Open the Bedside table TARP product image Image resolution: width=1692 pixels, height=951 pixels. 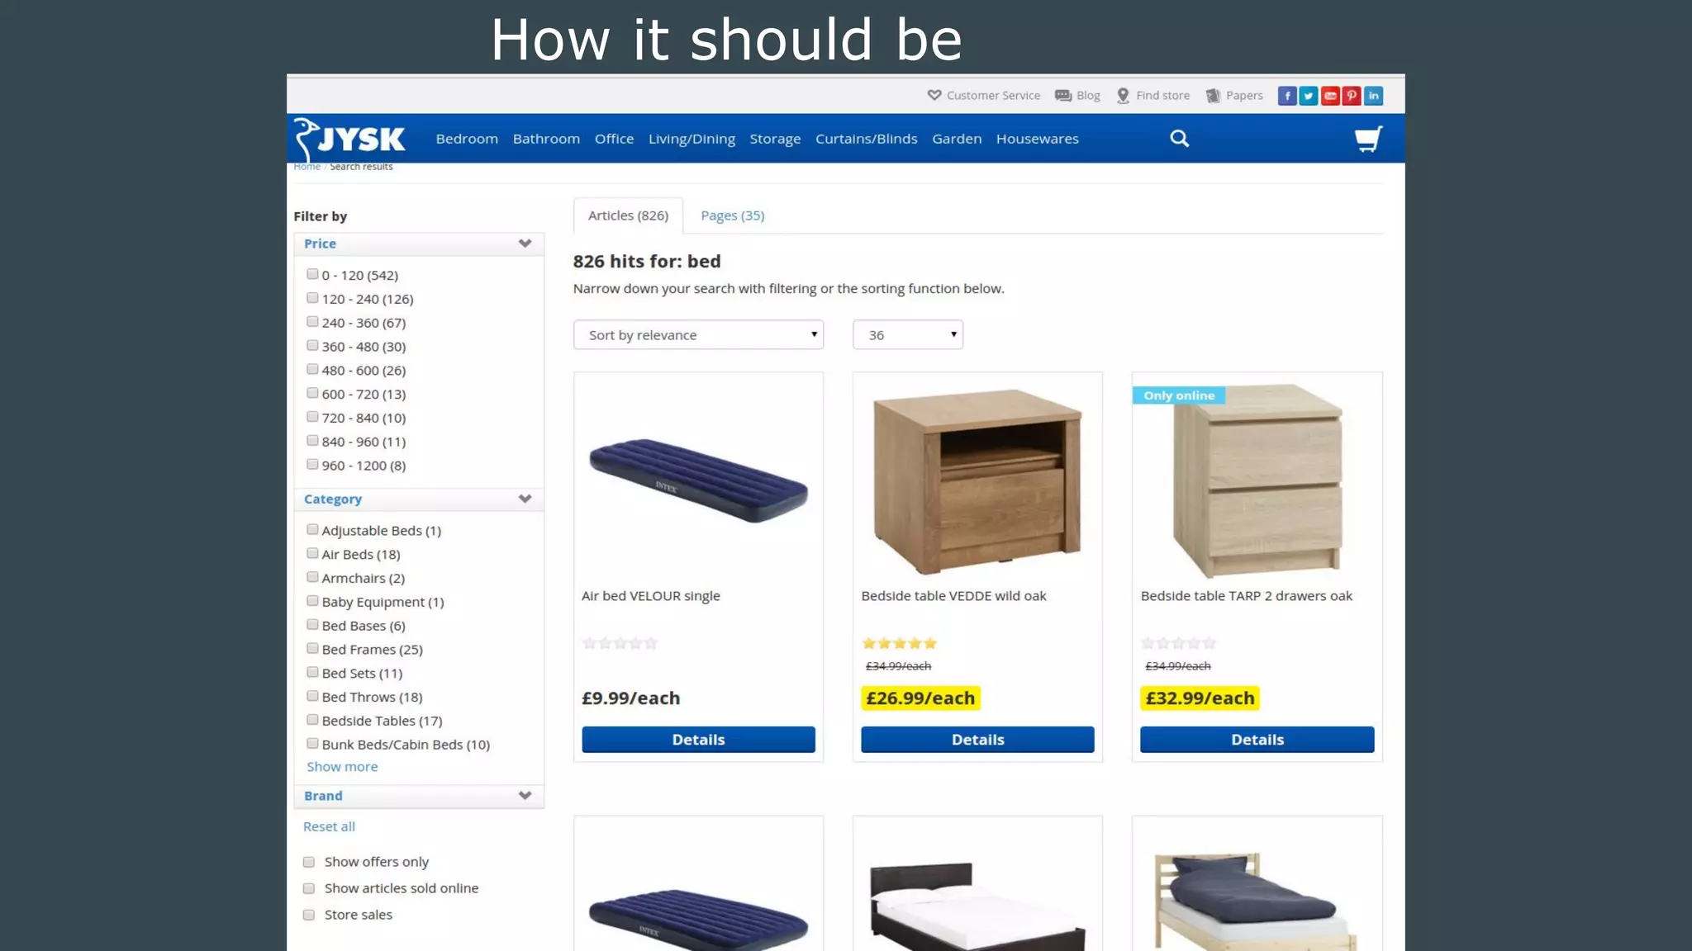tap(1257, 480)
